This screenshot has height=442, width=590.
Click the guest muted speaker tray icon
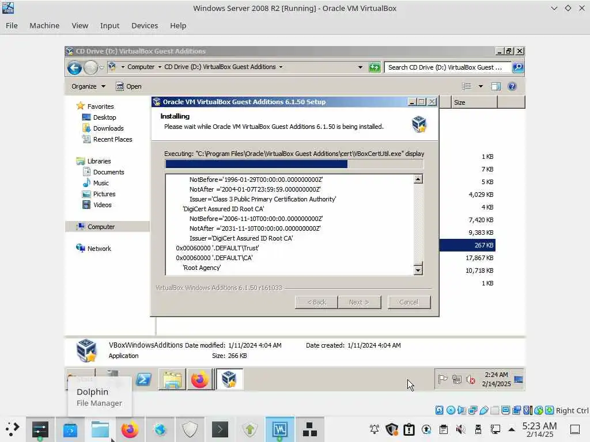click(471, 379)
